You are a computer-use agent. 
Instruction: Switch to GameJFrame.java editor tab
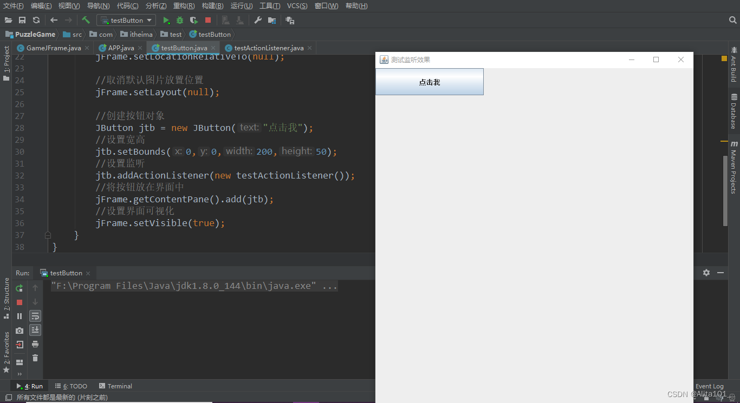[54, 48]
